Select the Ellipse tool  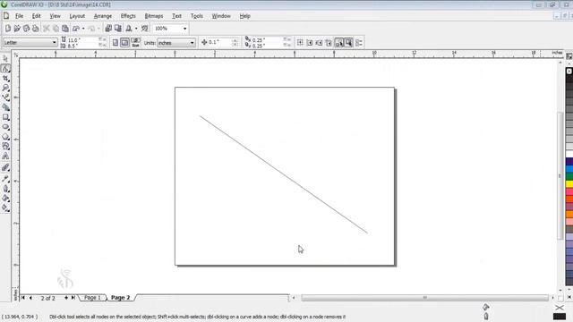coord(5,127)
